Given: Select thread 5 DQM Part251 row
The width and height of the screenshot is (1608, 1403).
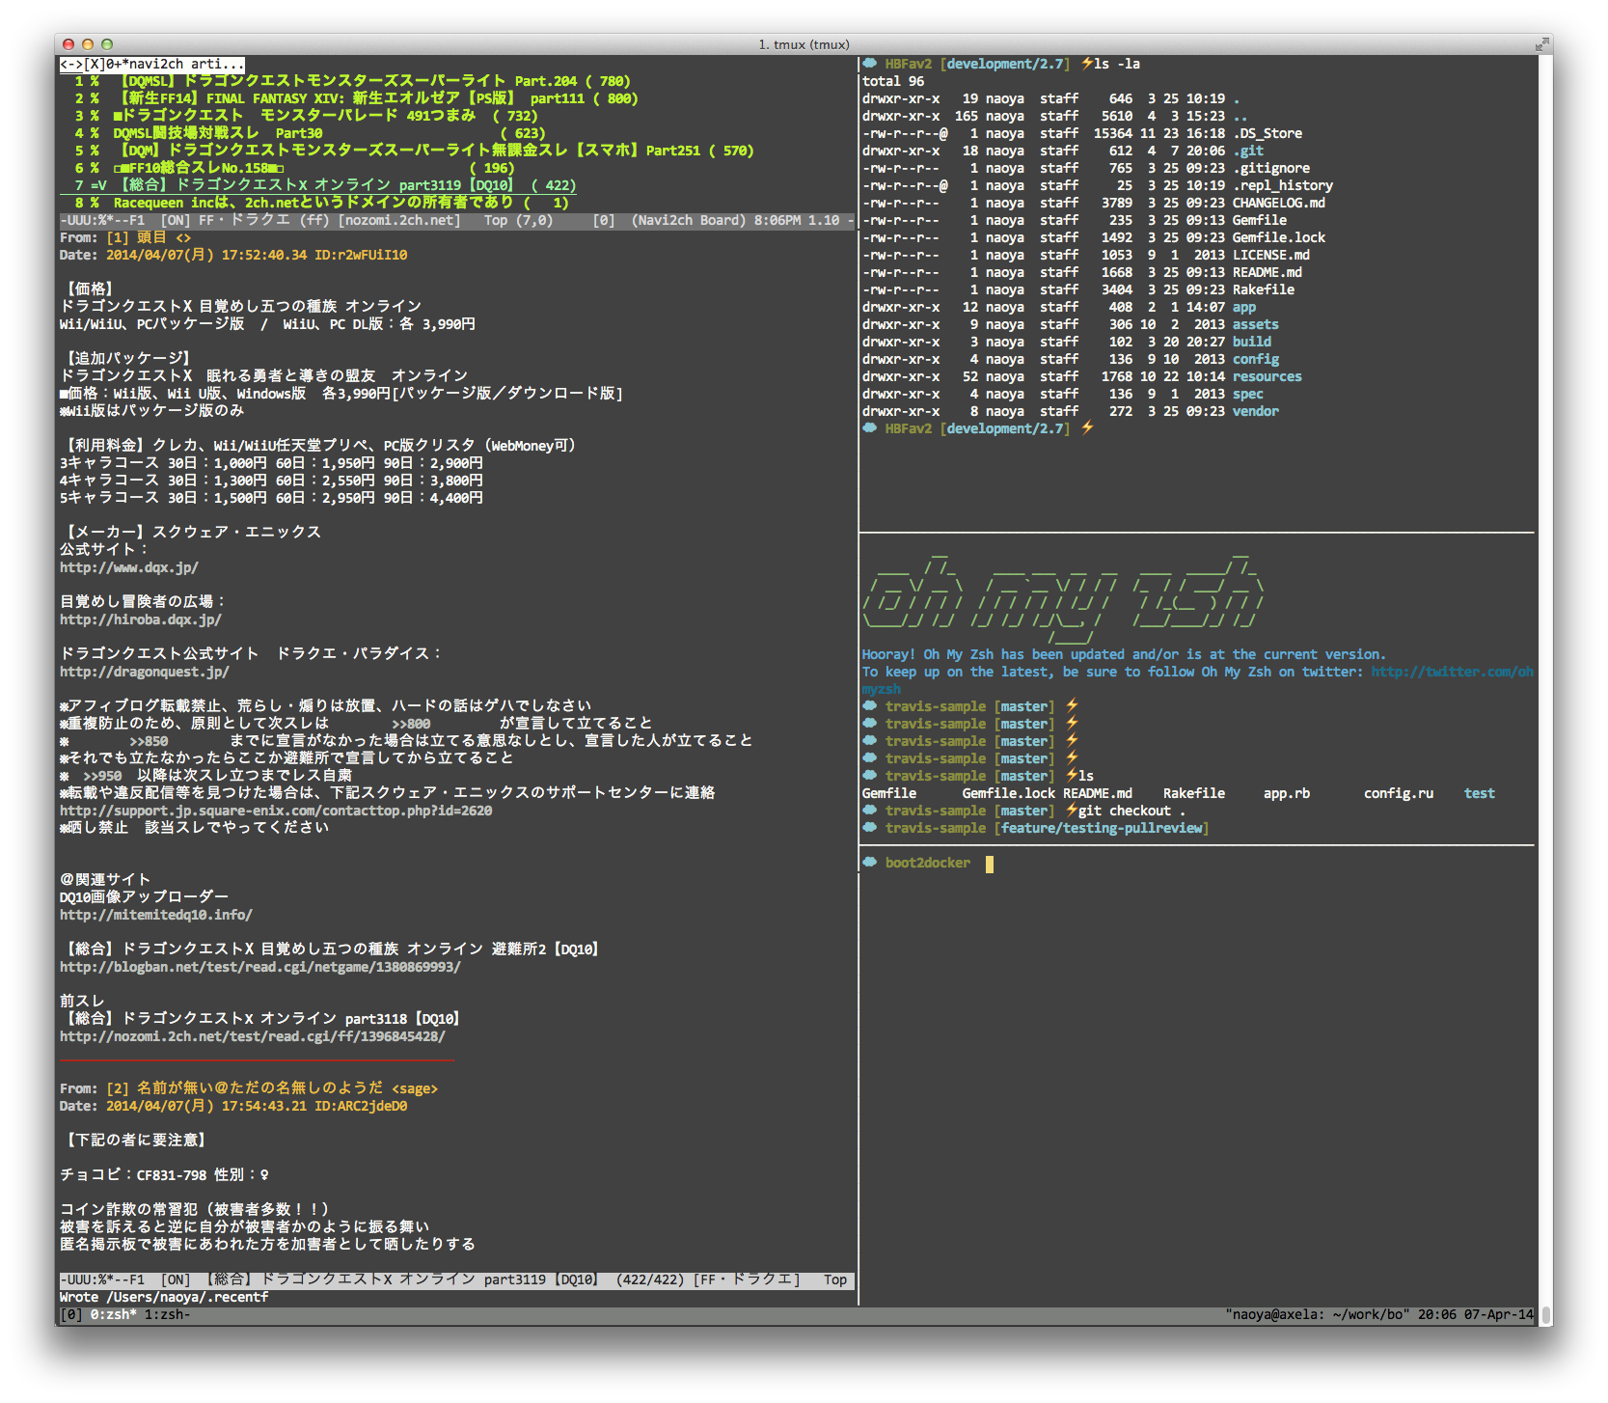Looking at the screenshot, I should (415, 151).
